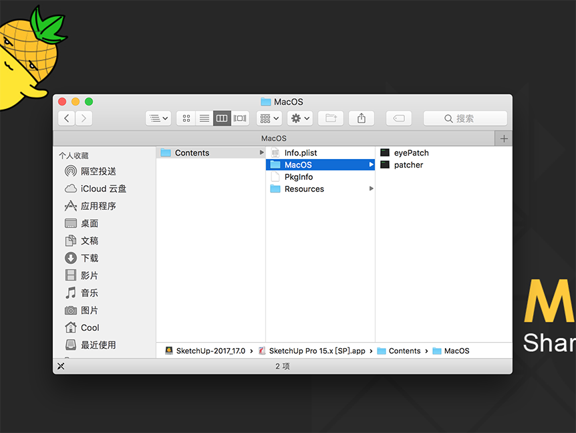Select the patcher executable
Image resolution: width=576 pixels, height=433 pixels.
(x=402, y=165)
